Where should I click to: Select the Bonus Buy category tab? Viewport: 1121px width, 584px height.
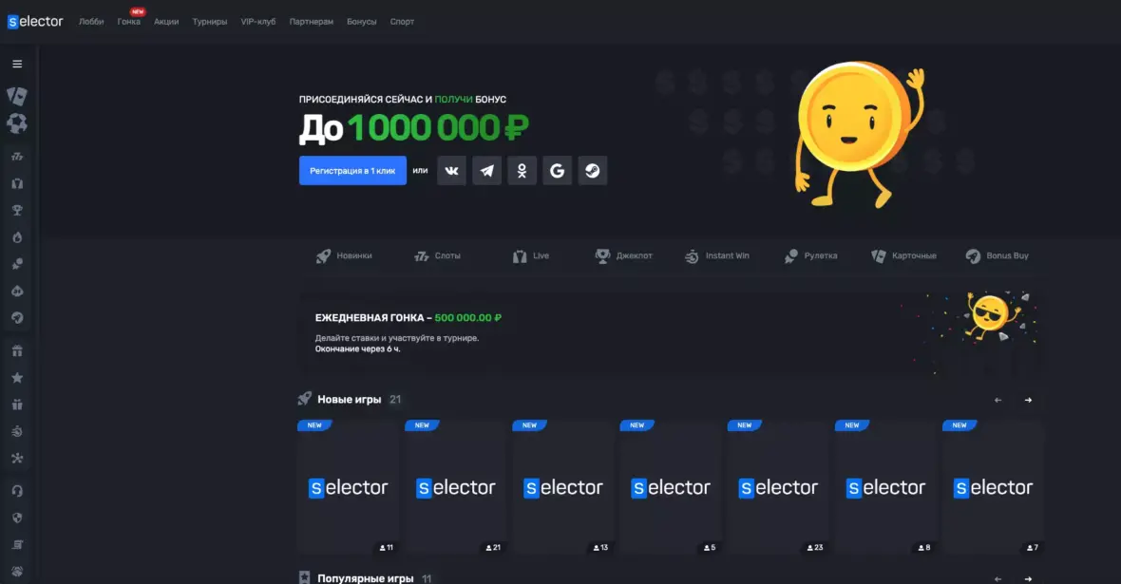pyautogui.click(x=997, y=256)
